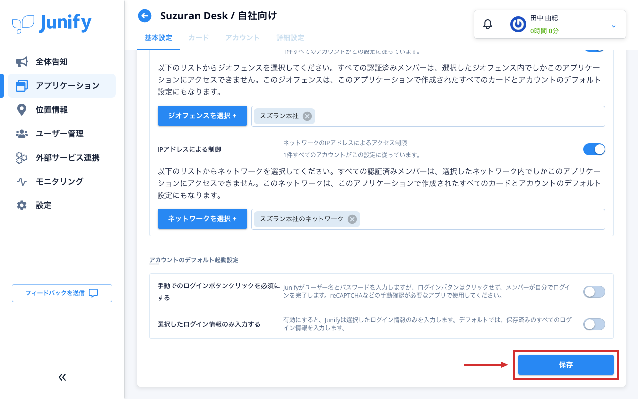This screenshot has height=399, width=638.
Task: Click the Suzuran Desk / 自社向け title
Action: click(218, 16)
